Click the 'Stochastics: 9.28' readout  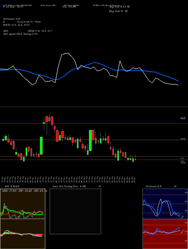(x=12, y=19)
